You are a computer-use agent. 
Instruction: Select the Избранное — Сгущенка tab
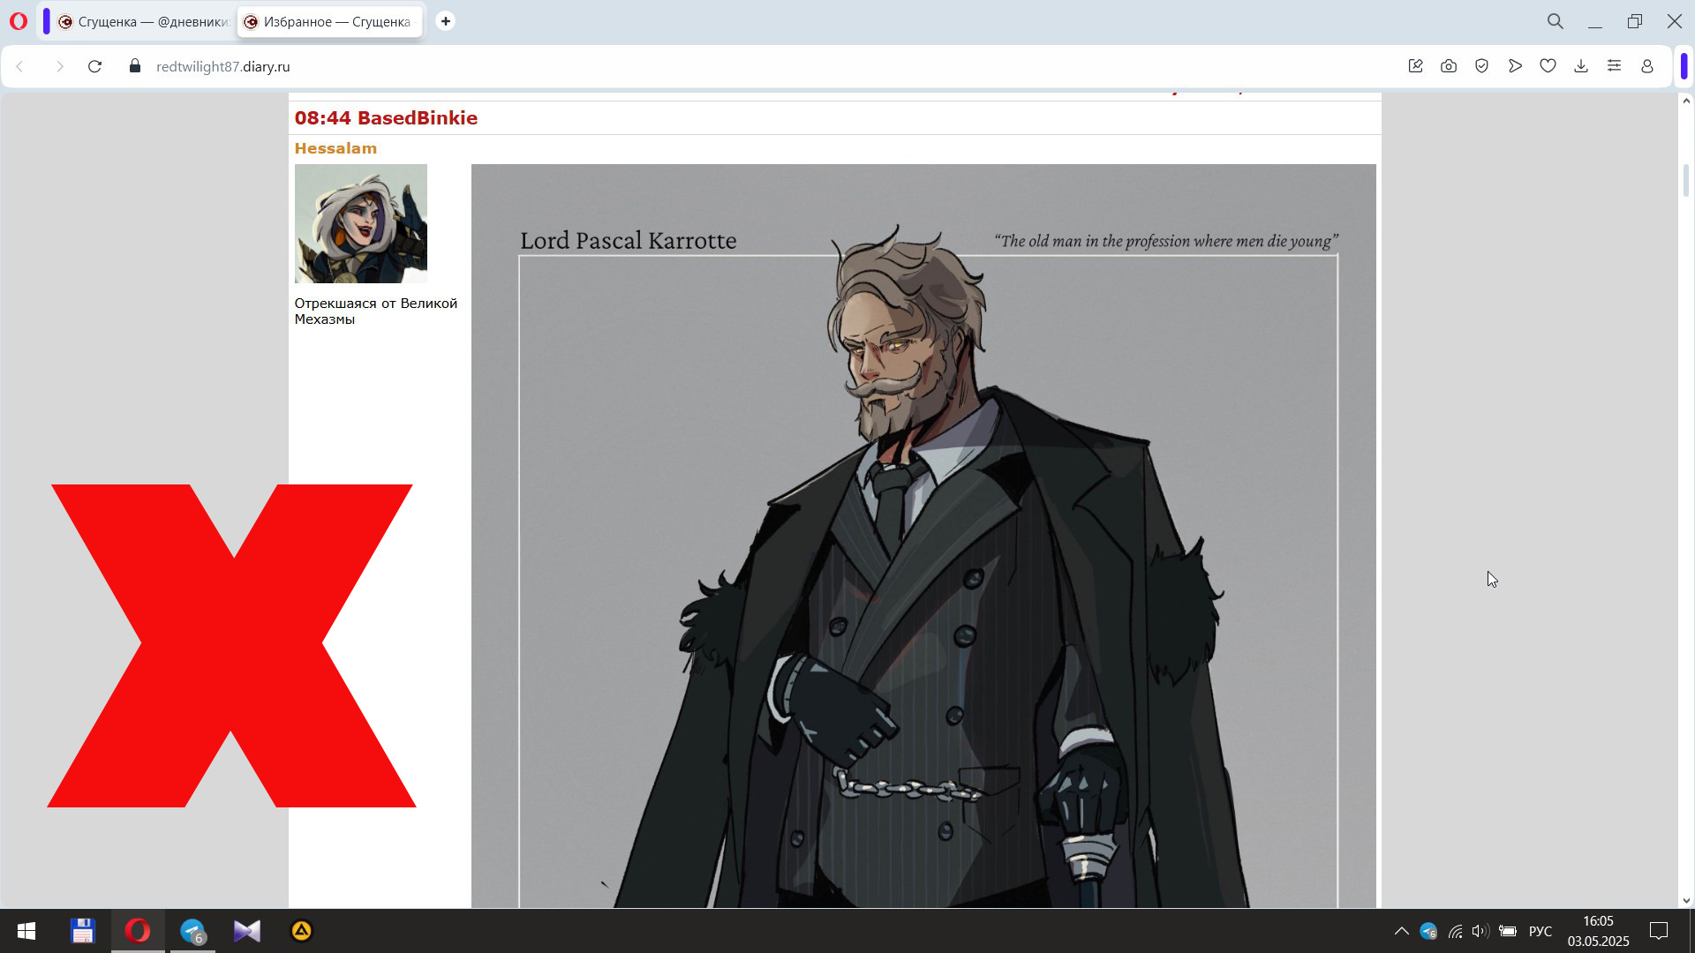click(330, 21)
